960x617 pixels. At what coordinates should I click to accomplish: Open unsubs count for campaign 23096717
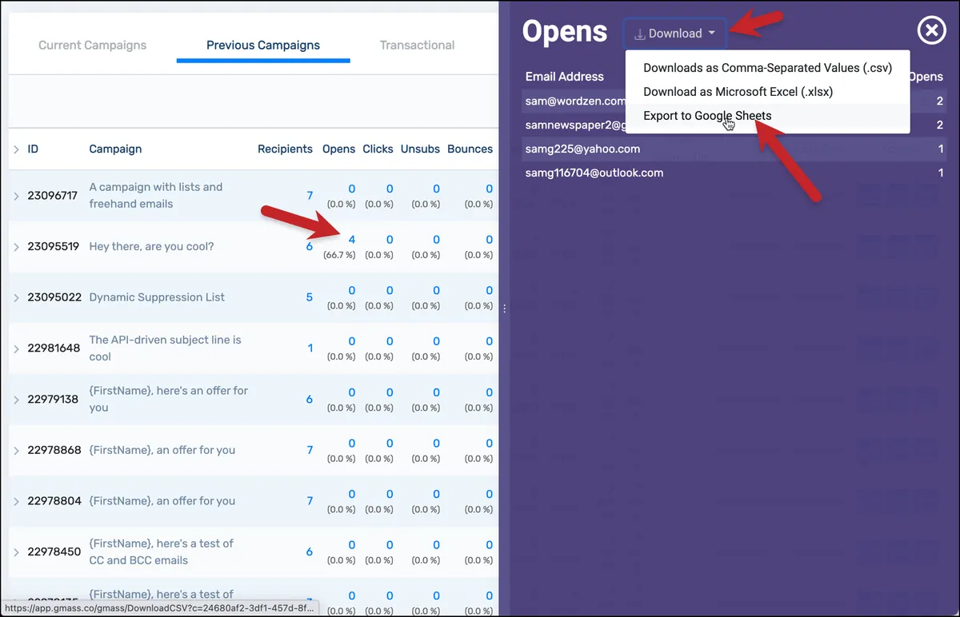tap(436, 189)
